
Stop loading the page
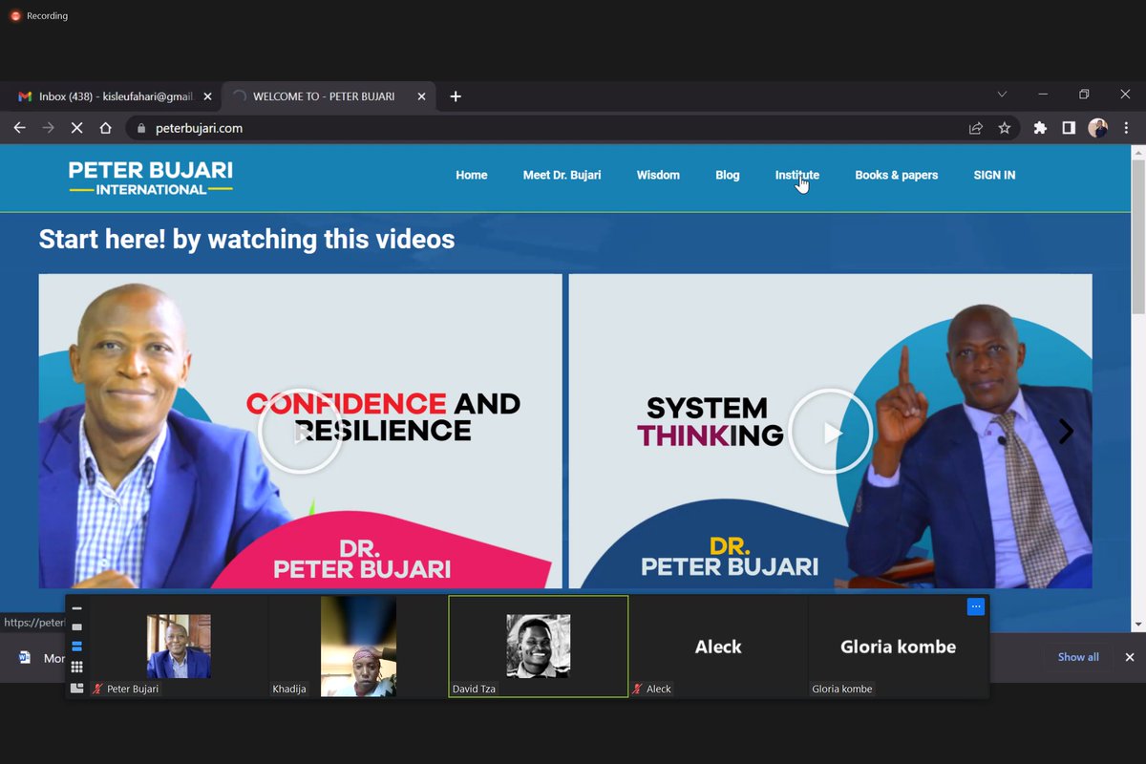[x=77, y=128]
